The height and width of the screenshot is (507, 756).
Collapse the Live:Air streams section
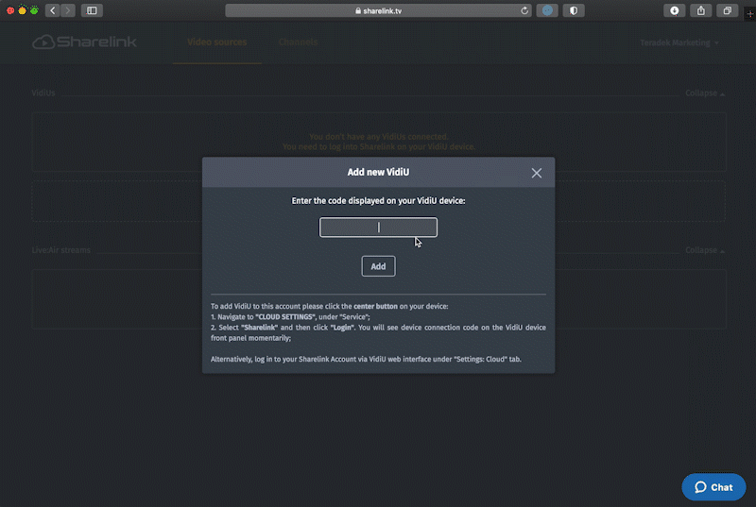(x=704, y=251)
